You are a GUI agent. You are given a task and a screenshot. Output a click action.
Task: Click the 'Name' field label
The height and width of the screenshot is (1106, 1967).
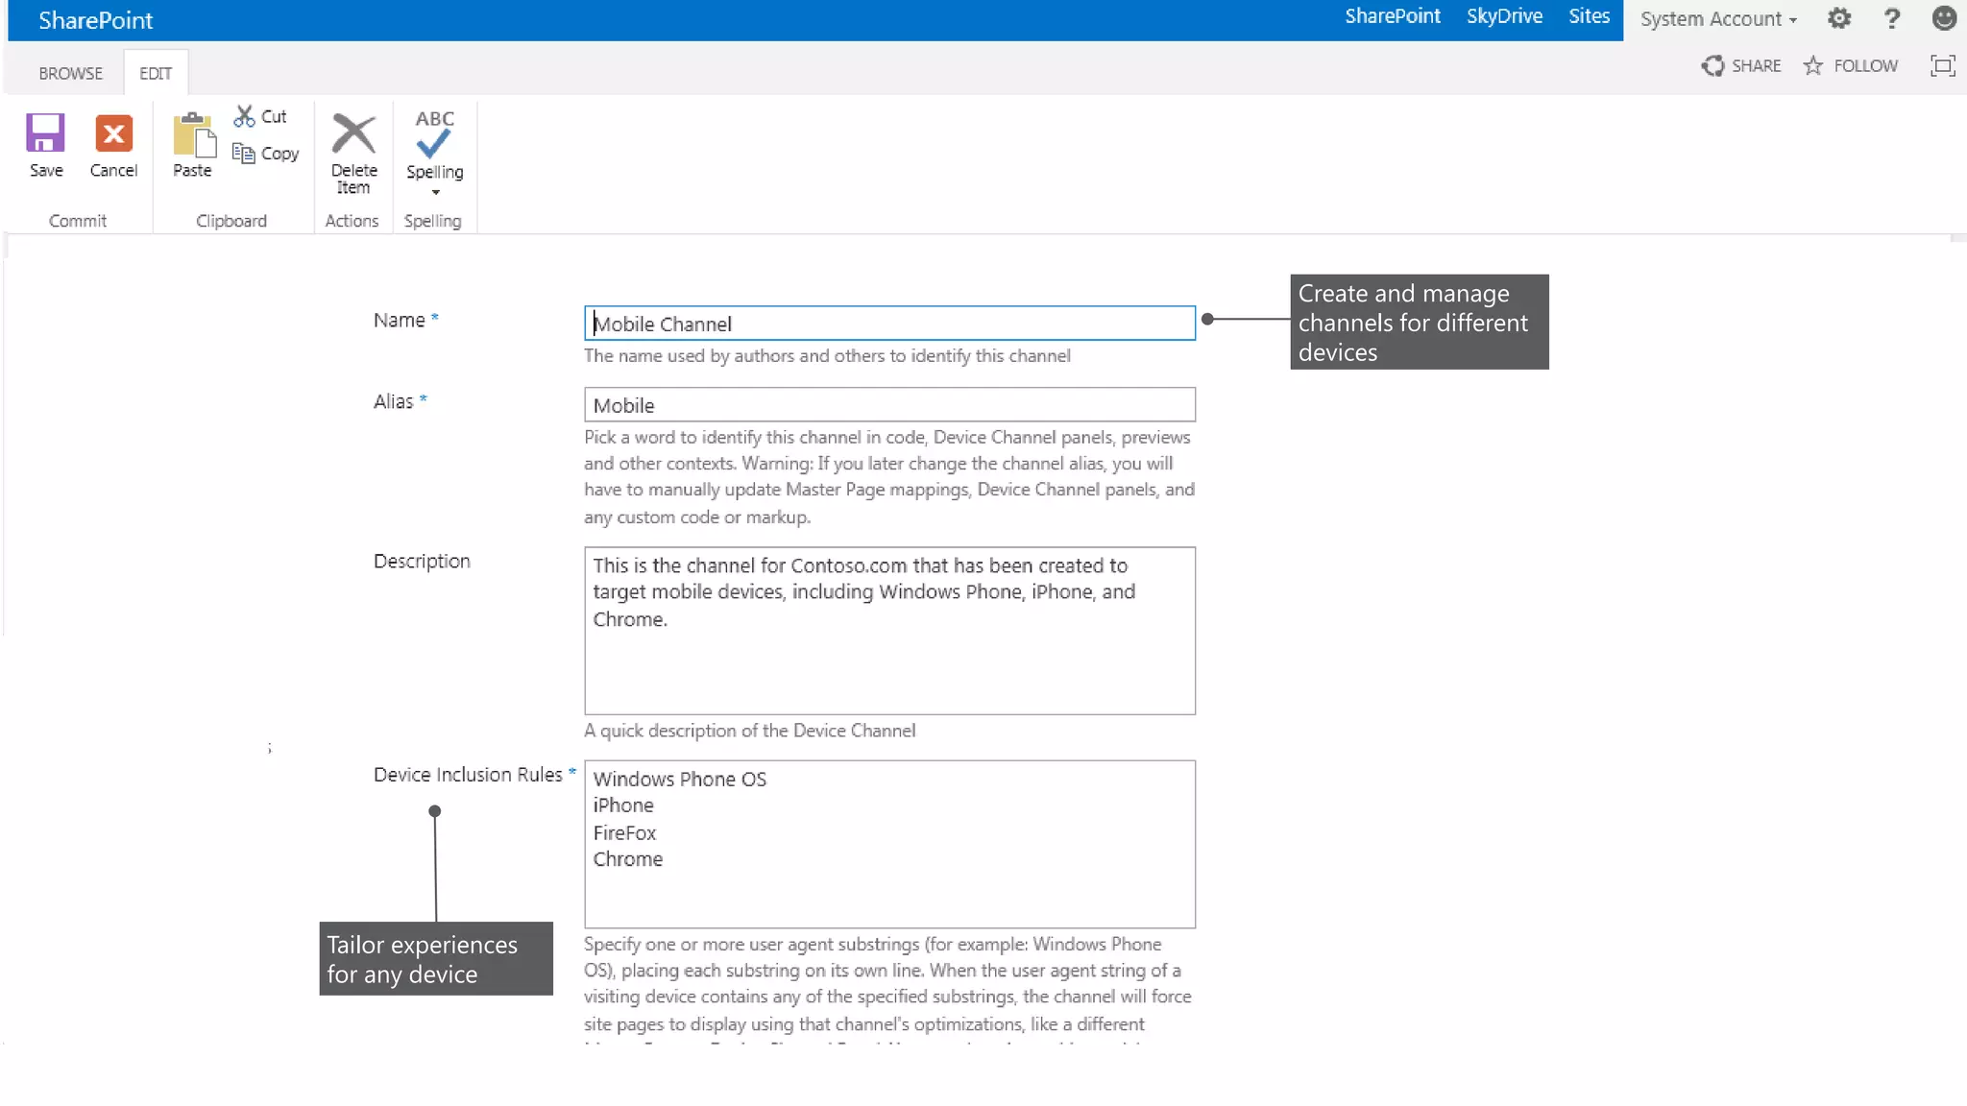click(399, 320)
